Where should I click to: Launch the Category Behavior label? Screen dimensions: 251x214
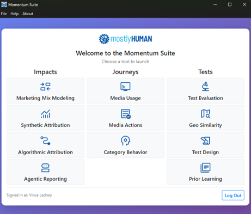125,152
